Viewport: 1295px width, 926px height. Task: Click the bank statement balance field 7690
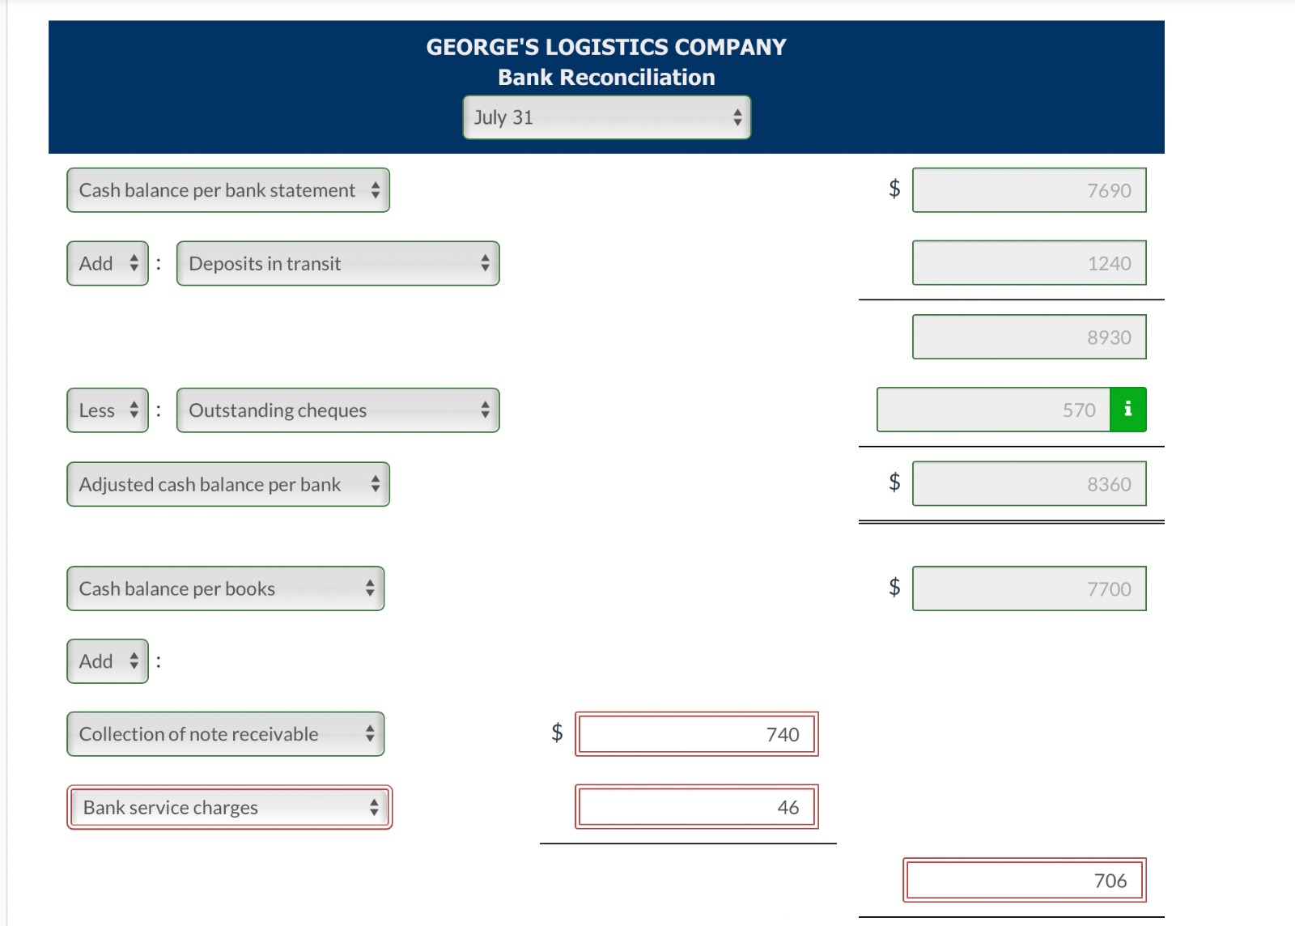click(1029, 190)
